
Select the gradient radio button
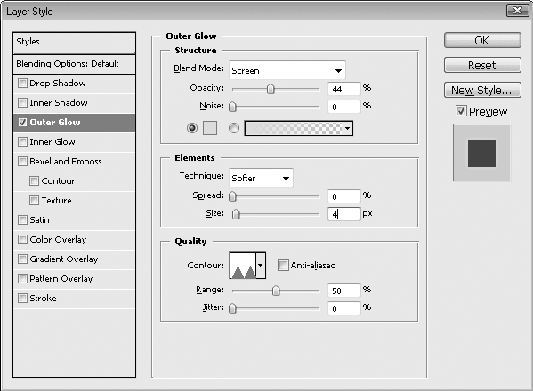point(233,128)
